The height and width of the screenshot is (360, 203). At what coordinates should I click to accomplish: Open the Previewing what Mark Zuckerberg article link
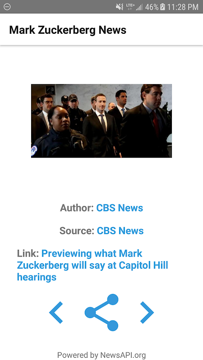click(92, 265)
